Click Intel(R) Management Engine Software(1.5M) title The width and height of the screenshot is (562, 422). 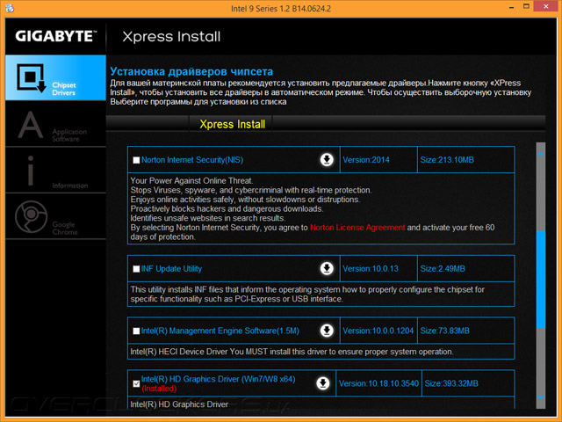[x=220, y=331]
